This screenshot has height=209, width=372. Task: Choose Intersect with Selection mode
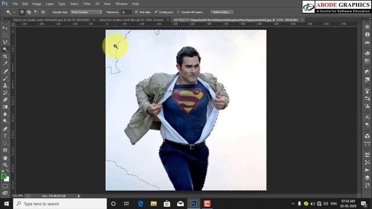tap(43, 12)
